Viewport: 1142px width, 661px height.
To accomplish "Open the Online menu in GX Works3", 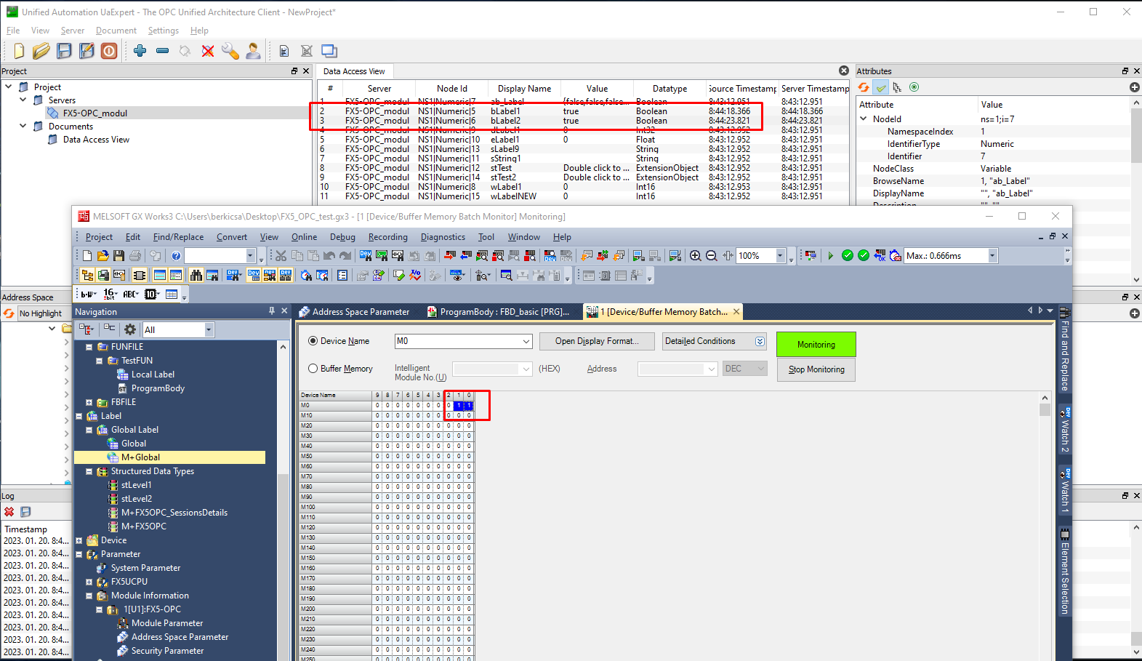I will (x=304, y=237).
